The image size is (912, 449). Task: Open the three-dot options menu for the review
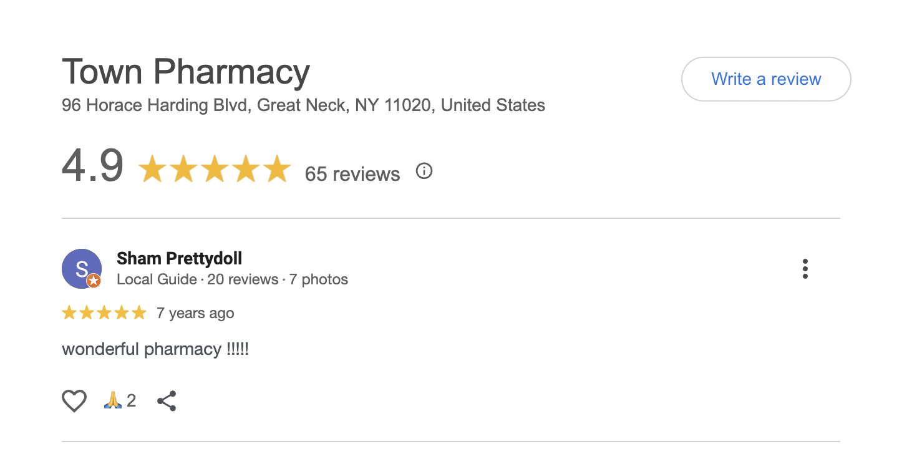tap(805, 269)
